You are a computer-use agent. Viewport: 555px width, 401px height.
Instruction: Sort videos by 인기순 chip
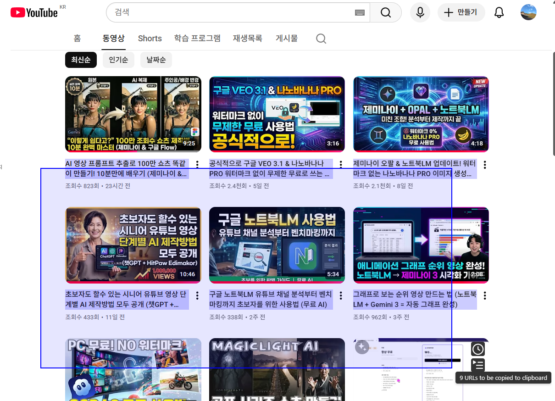point(118,60)
